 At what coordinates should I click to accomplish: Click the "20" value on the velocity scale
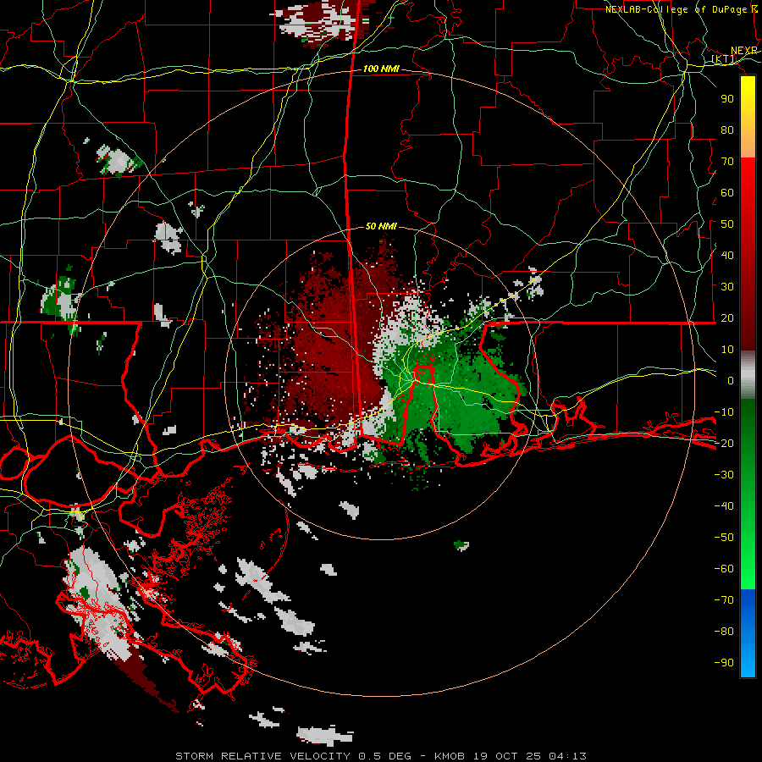pyautogui.click(x=727, y=317)
